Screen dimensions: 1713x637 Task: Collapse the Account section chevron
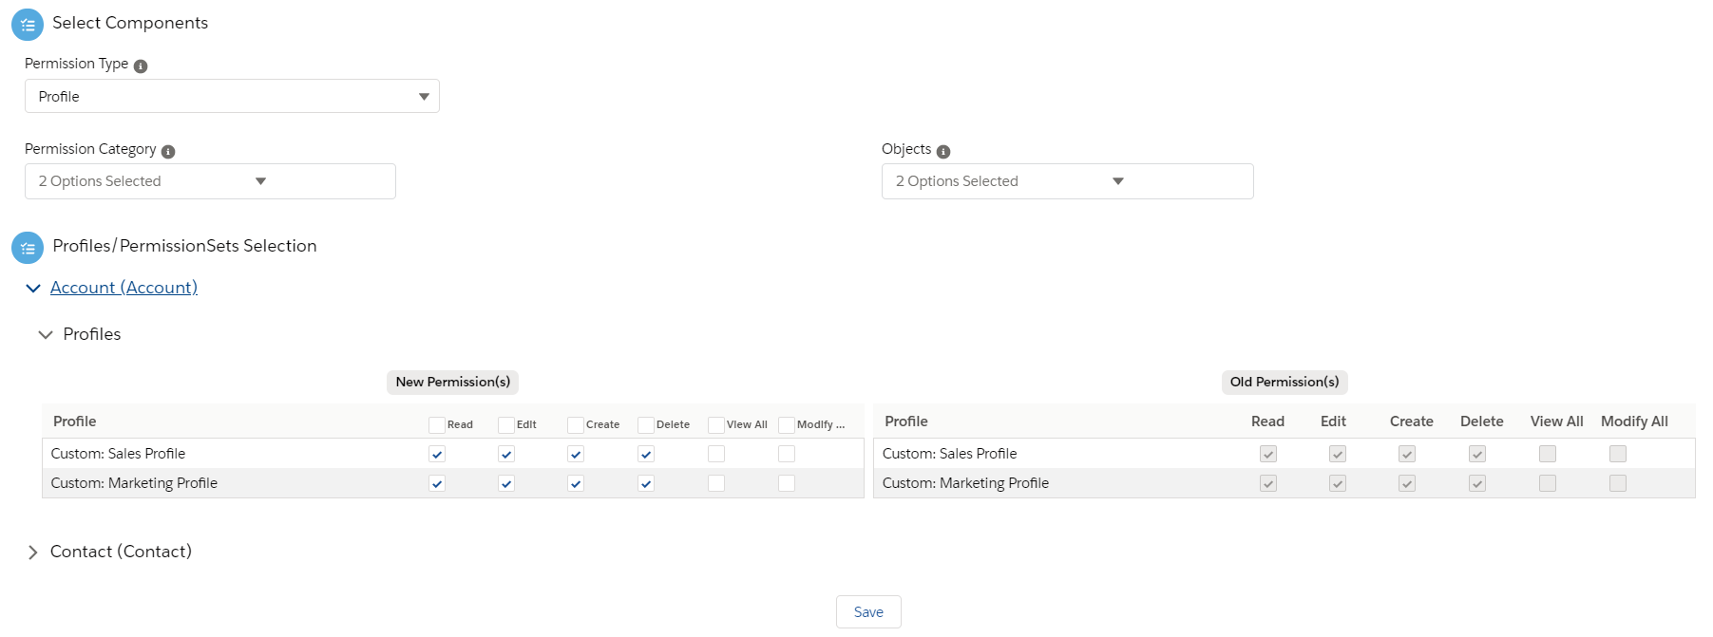(33, 289)
